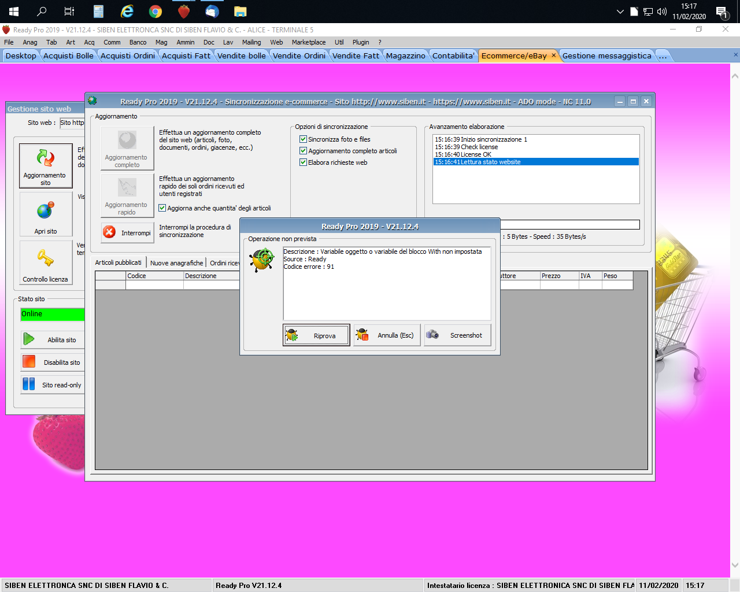Click the Peso column header

pos(617,276)
